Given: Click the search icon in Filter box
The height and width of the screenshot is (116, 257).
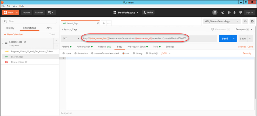Looking at the screenshot, I should [6, 21].
